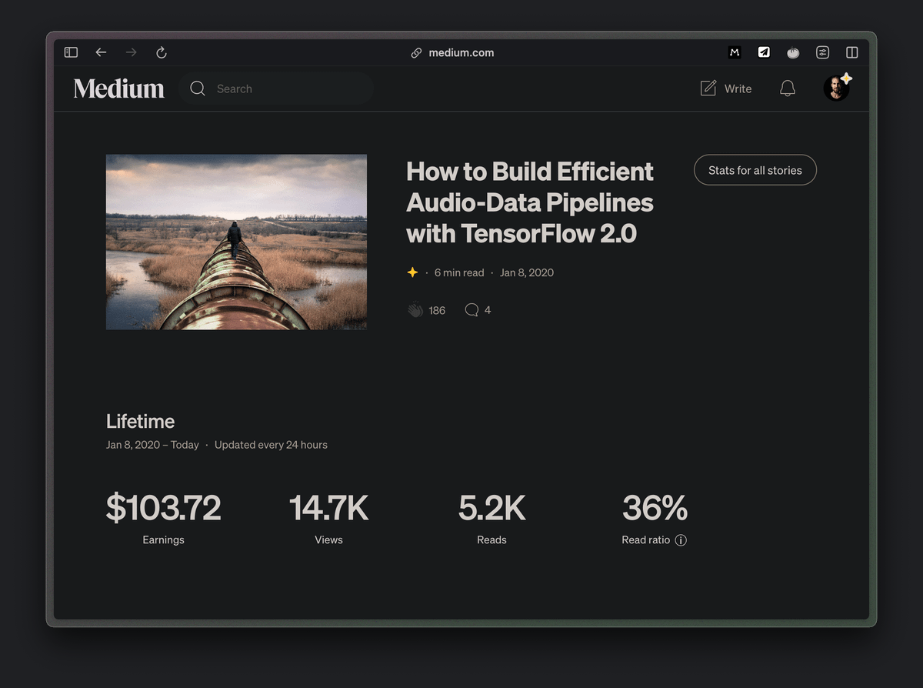Go back with the browser back arrow
The height and width of the screenshot is (688, 923).
tap(101, 52)
